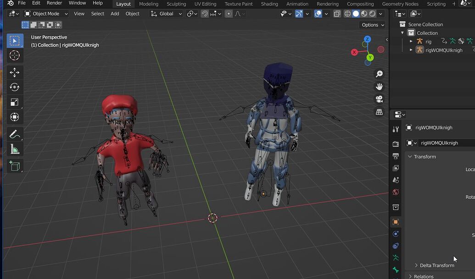
Task: Toggle camera view with the camera icon
Action: click(x=379, y=99)
